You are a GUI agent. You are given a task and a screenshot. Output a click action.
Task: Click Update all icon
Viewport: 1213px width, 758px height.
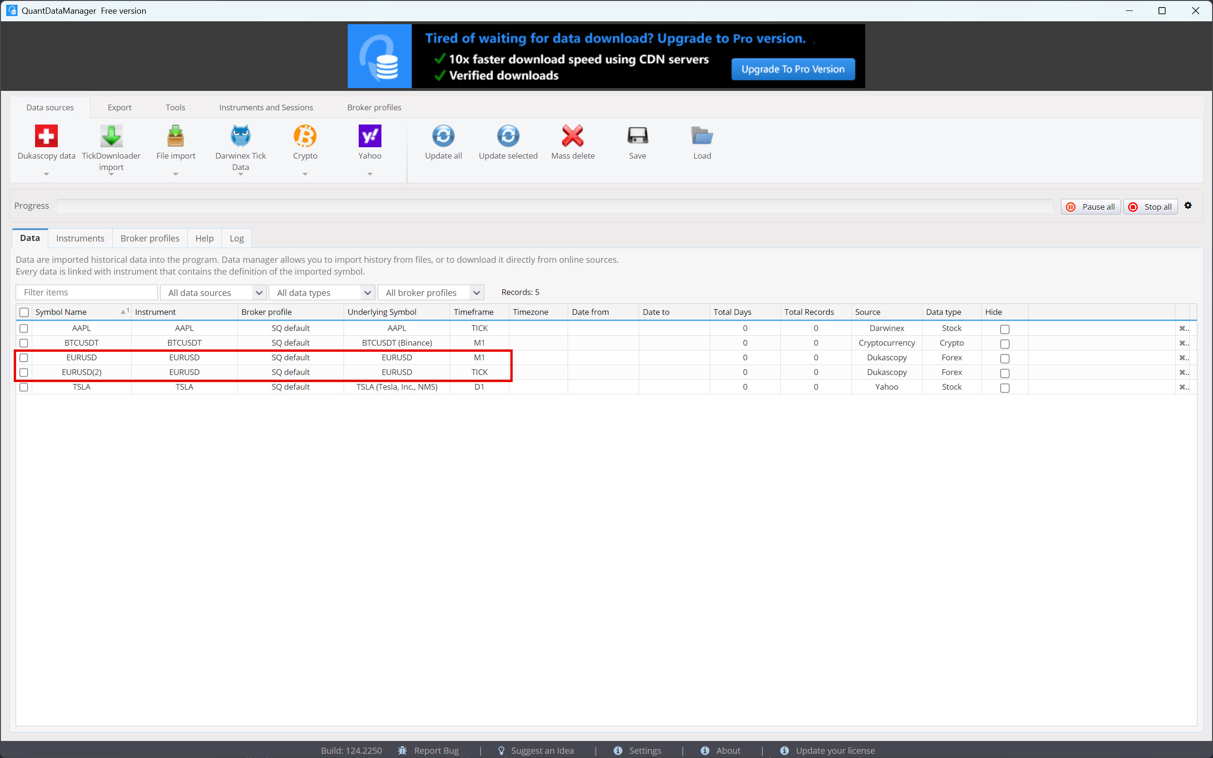[443, 136]
